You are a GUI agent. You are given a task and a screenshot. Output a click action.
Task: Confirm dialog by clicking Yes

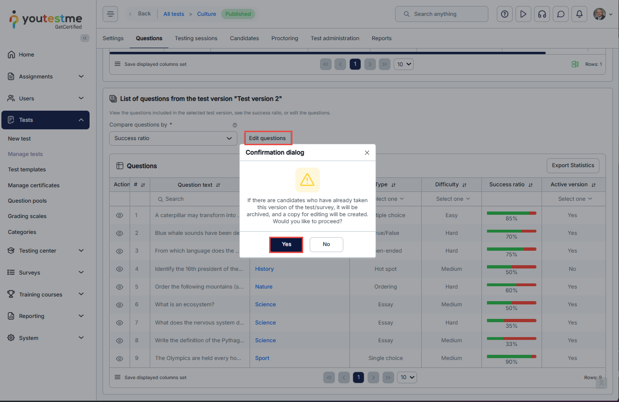click(x=286, y=244)
